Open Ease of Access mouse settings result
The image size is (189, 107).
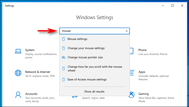[94, 80]
